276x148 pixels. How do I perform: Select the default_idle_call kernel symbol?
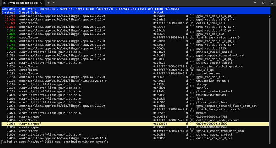[211, 23]
